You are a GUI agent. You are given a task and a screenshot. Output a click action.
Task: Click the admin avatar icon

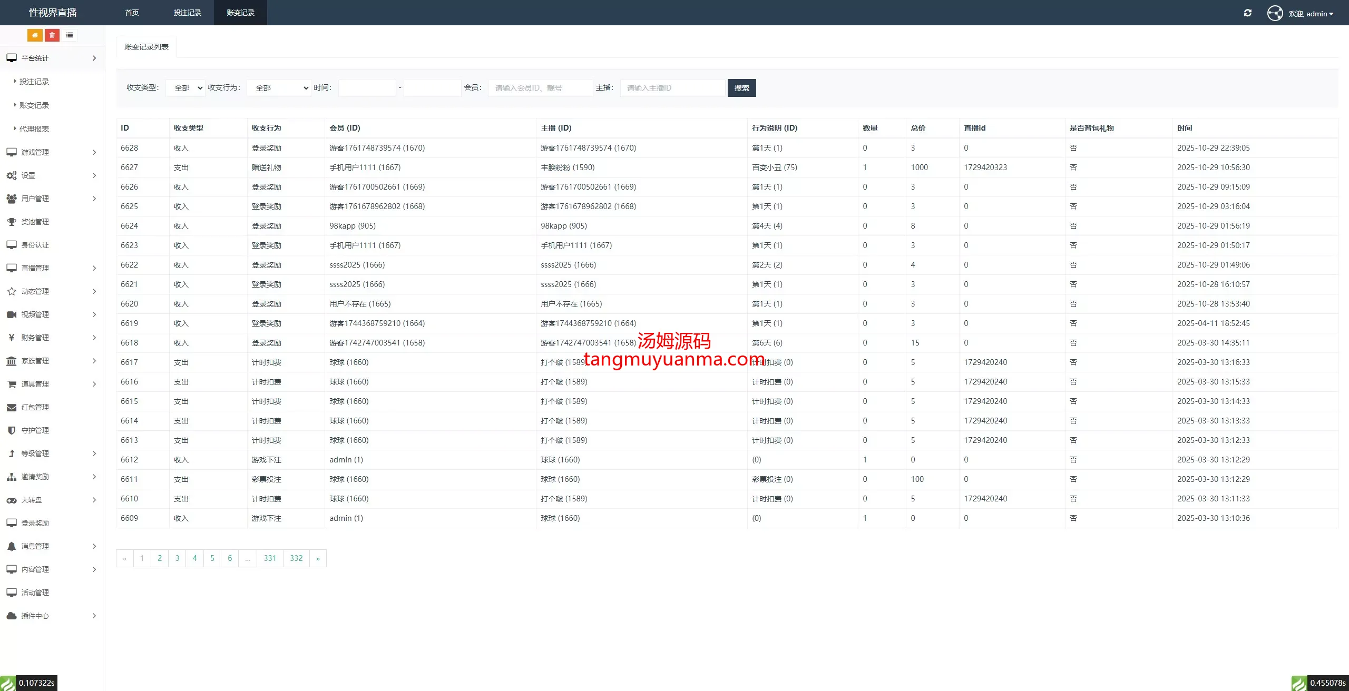(x=1275, y=13)
